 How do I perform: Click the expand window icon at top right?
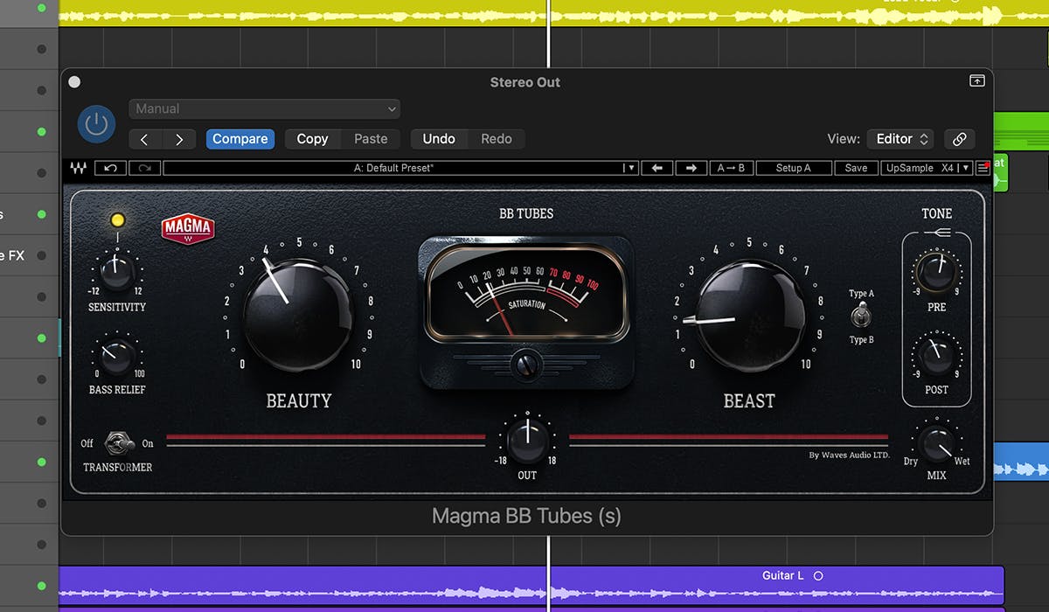tap(976, 81)
